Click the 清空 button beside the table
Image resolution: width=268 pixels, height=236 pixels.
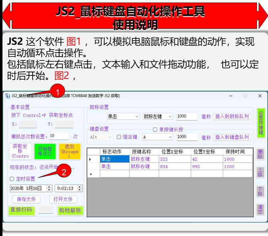(260, 209)
